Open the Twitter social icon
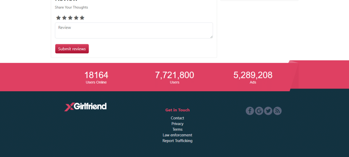Screen dimensions: 349x157 (x=268, y=111)
